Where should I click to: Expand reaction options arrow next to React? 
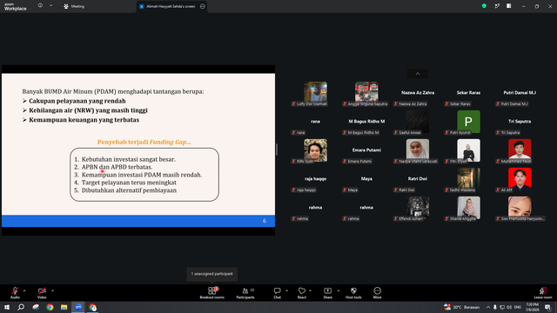[x=310, y=290]
